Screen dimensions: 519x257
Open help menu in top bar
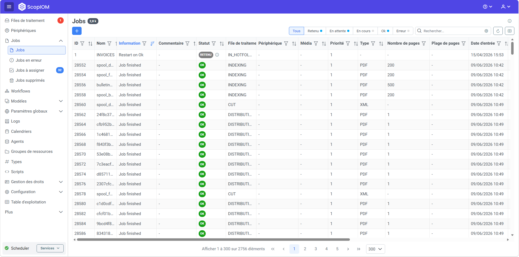(x=487, y=7)
